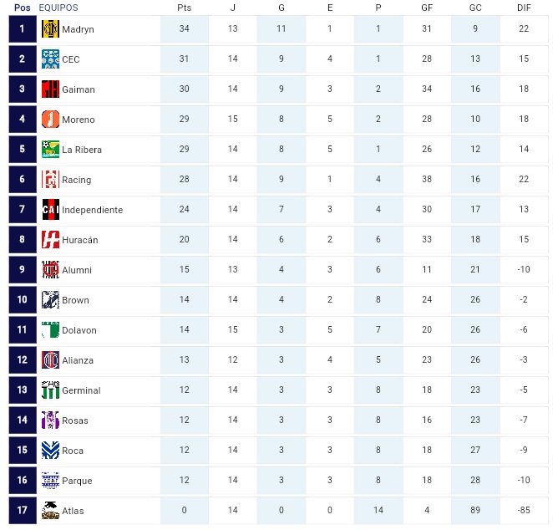Select the Roca blue chevron badge

pyautogui.click(x=50, y=451)
